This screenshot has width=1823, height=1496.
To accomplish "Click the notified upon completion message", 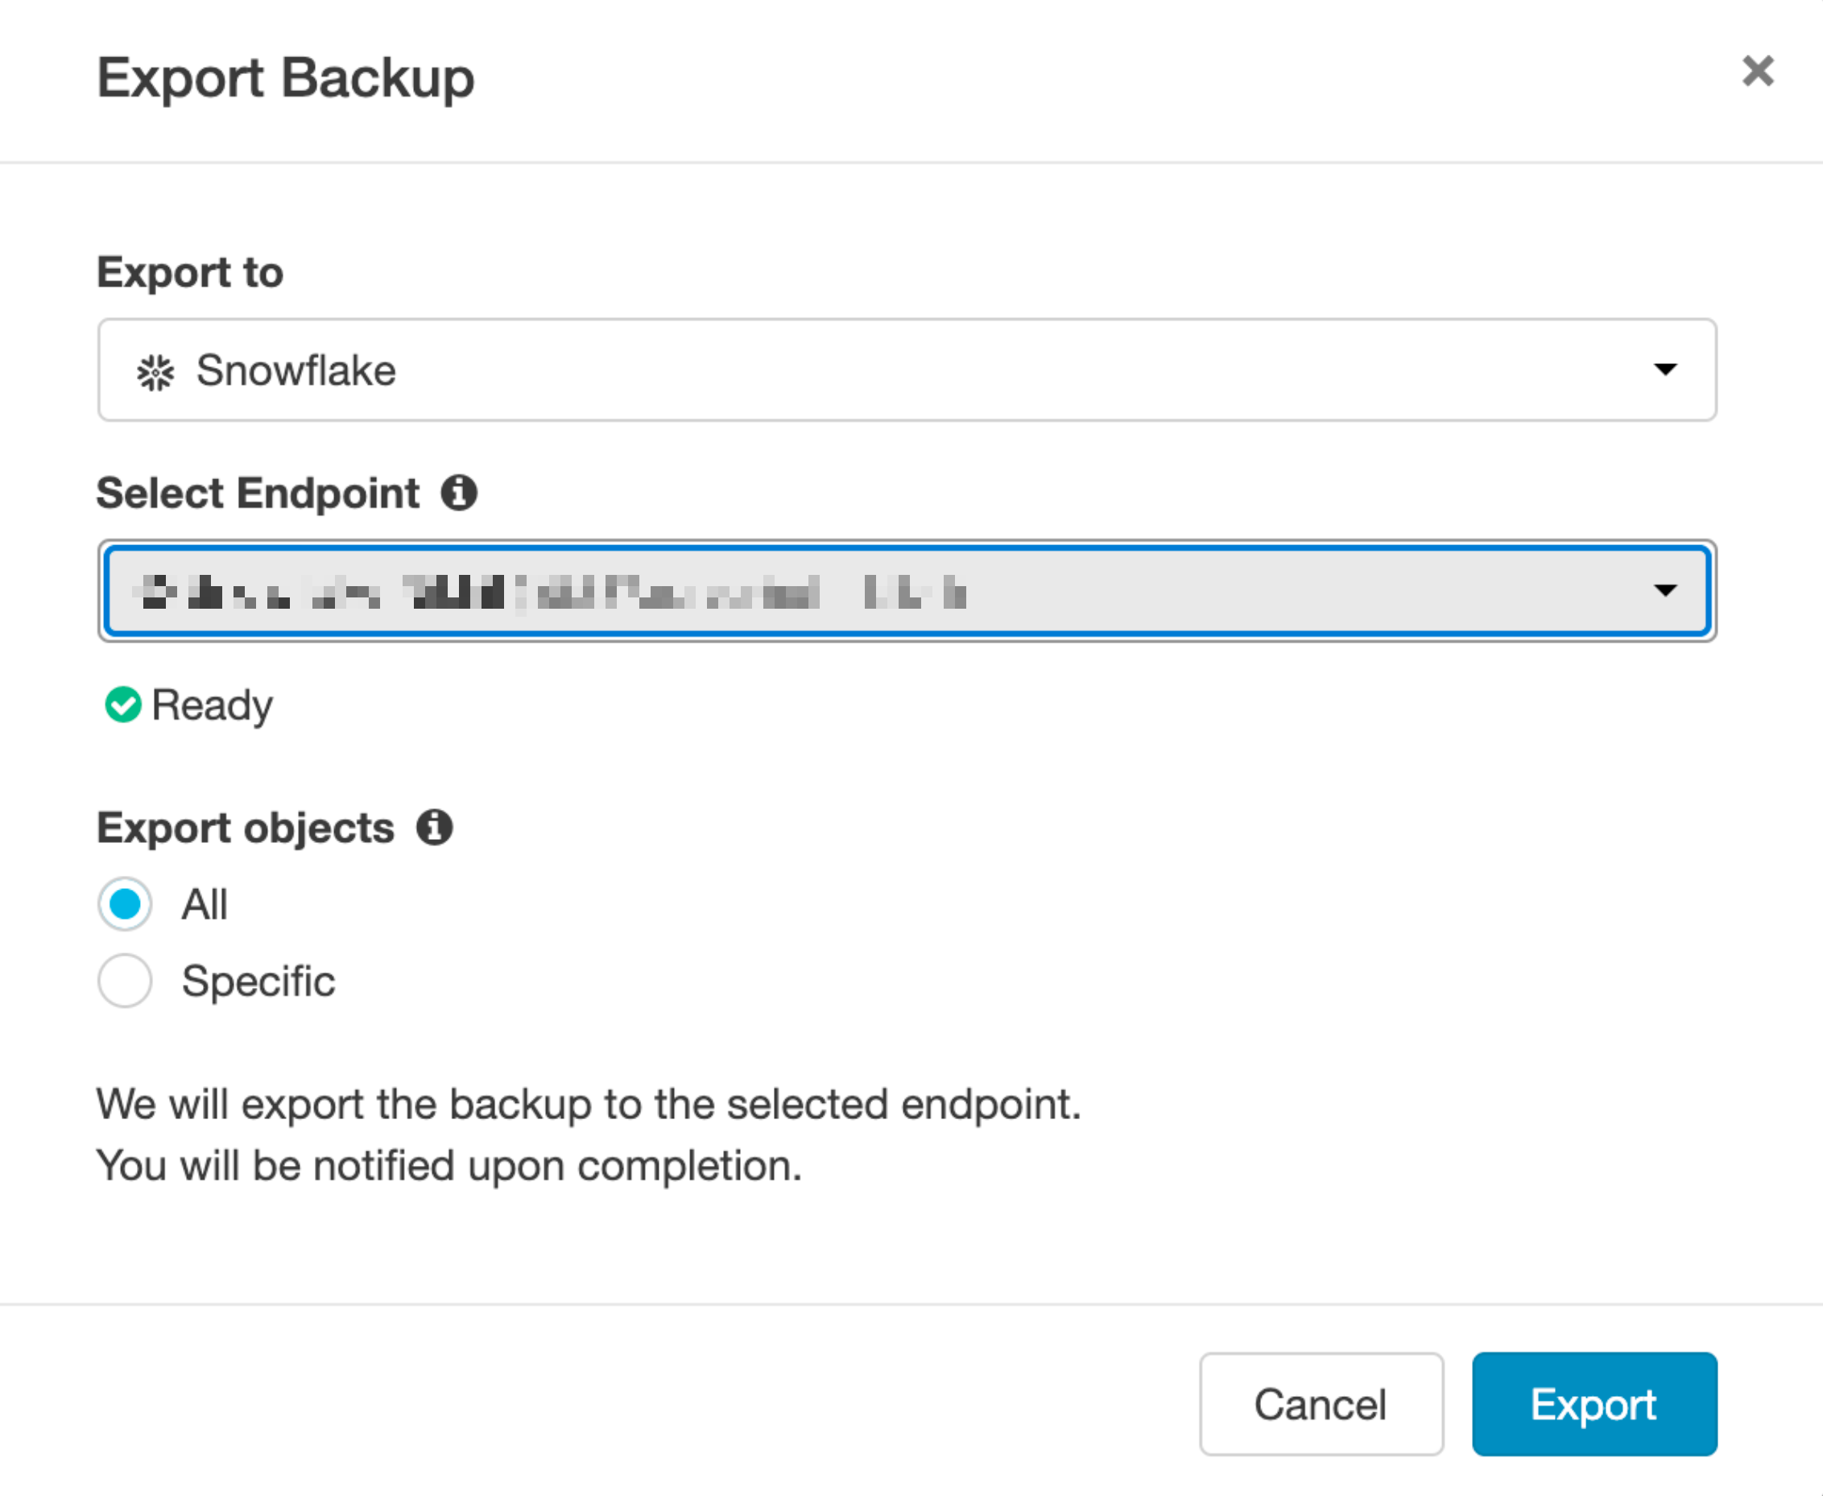I will (x=449, y=1165).
